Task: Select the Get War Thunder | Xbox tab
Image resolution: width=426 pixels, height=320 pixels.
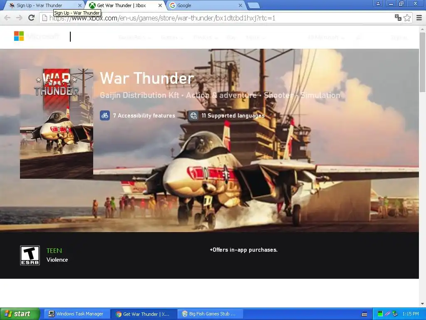Action: pos(125,5)
